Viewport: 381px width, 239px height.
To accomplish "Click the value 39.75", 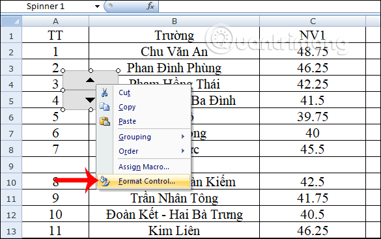I will [x=313, y=116].
